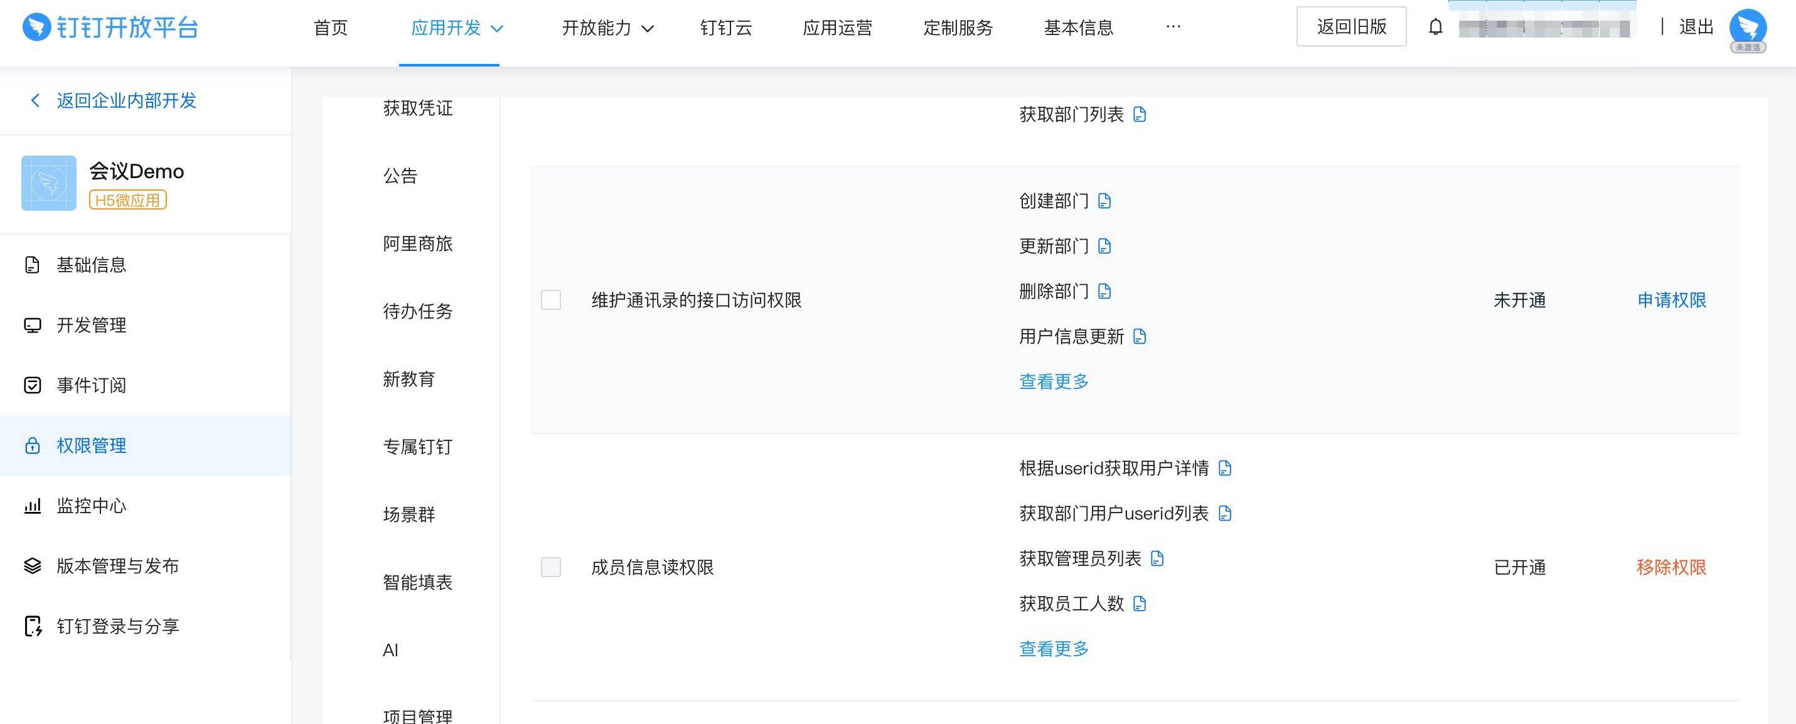1796x724 pixels.
Task: Open doc icon next to 创建部门
Action: coord(1104,201)
